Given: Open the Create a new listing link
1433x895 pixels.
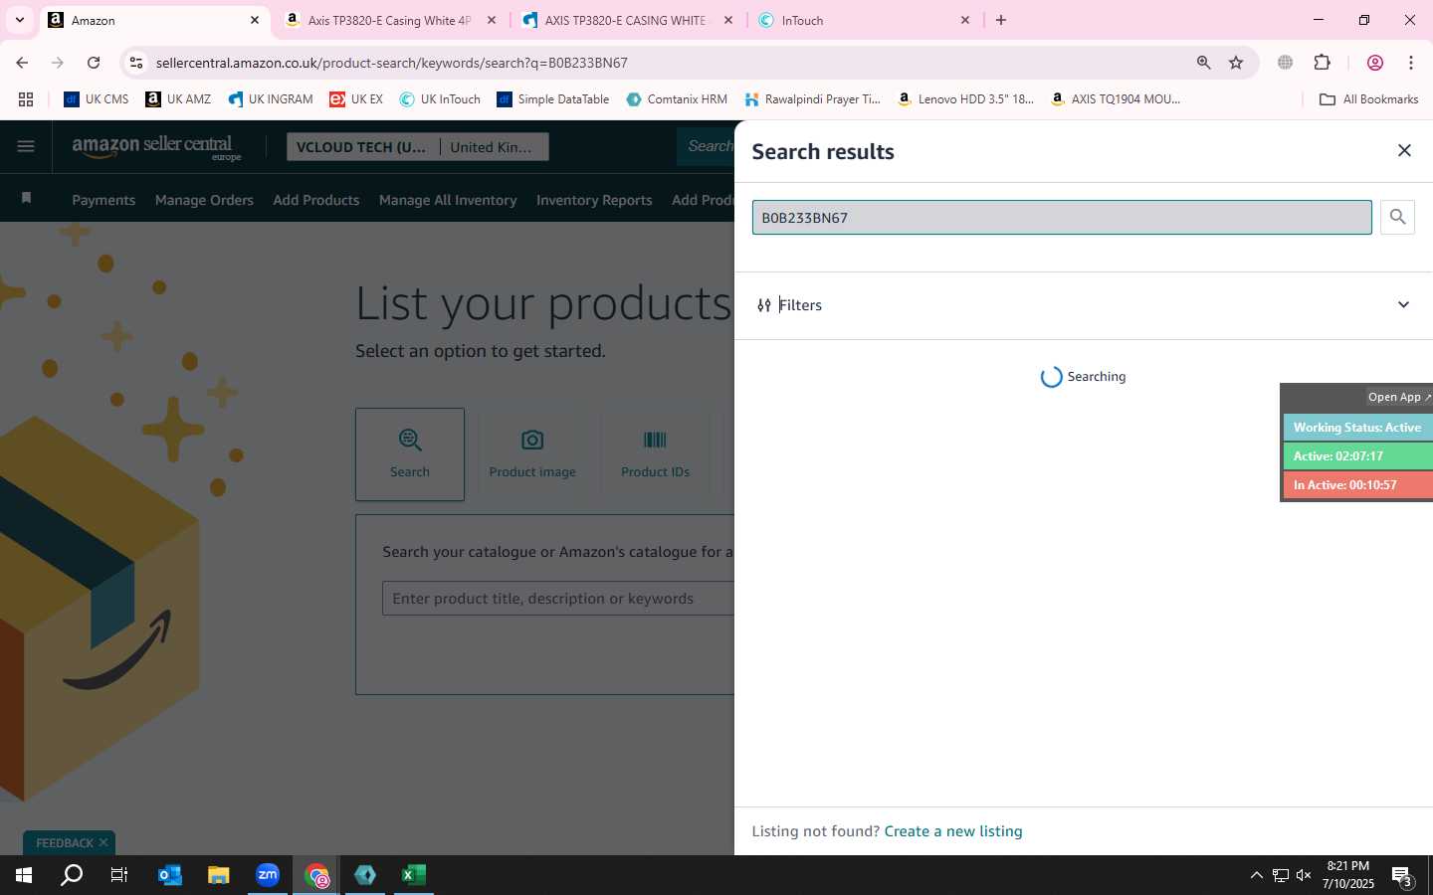Looking at the screenshot, I should click(953, 831).
